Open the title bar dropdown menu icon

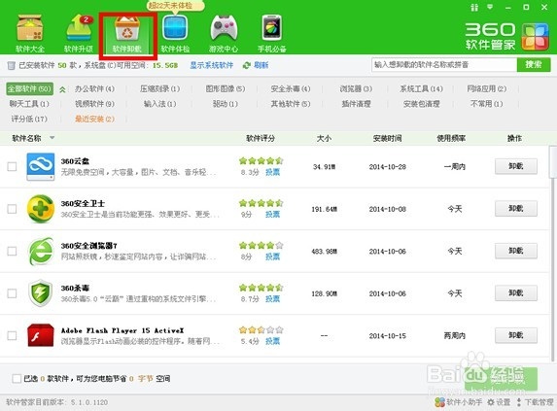490,7
